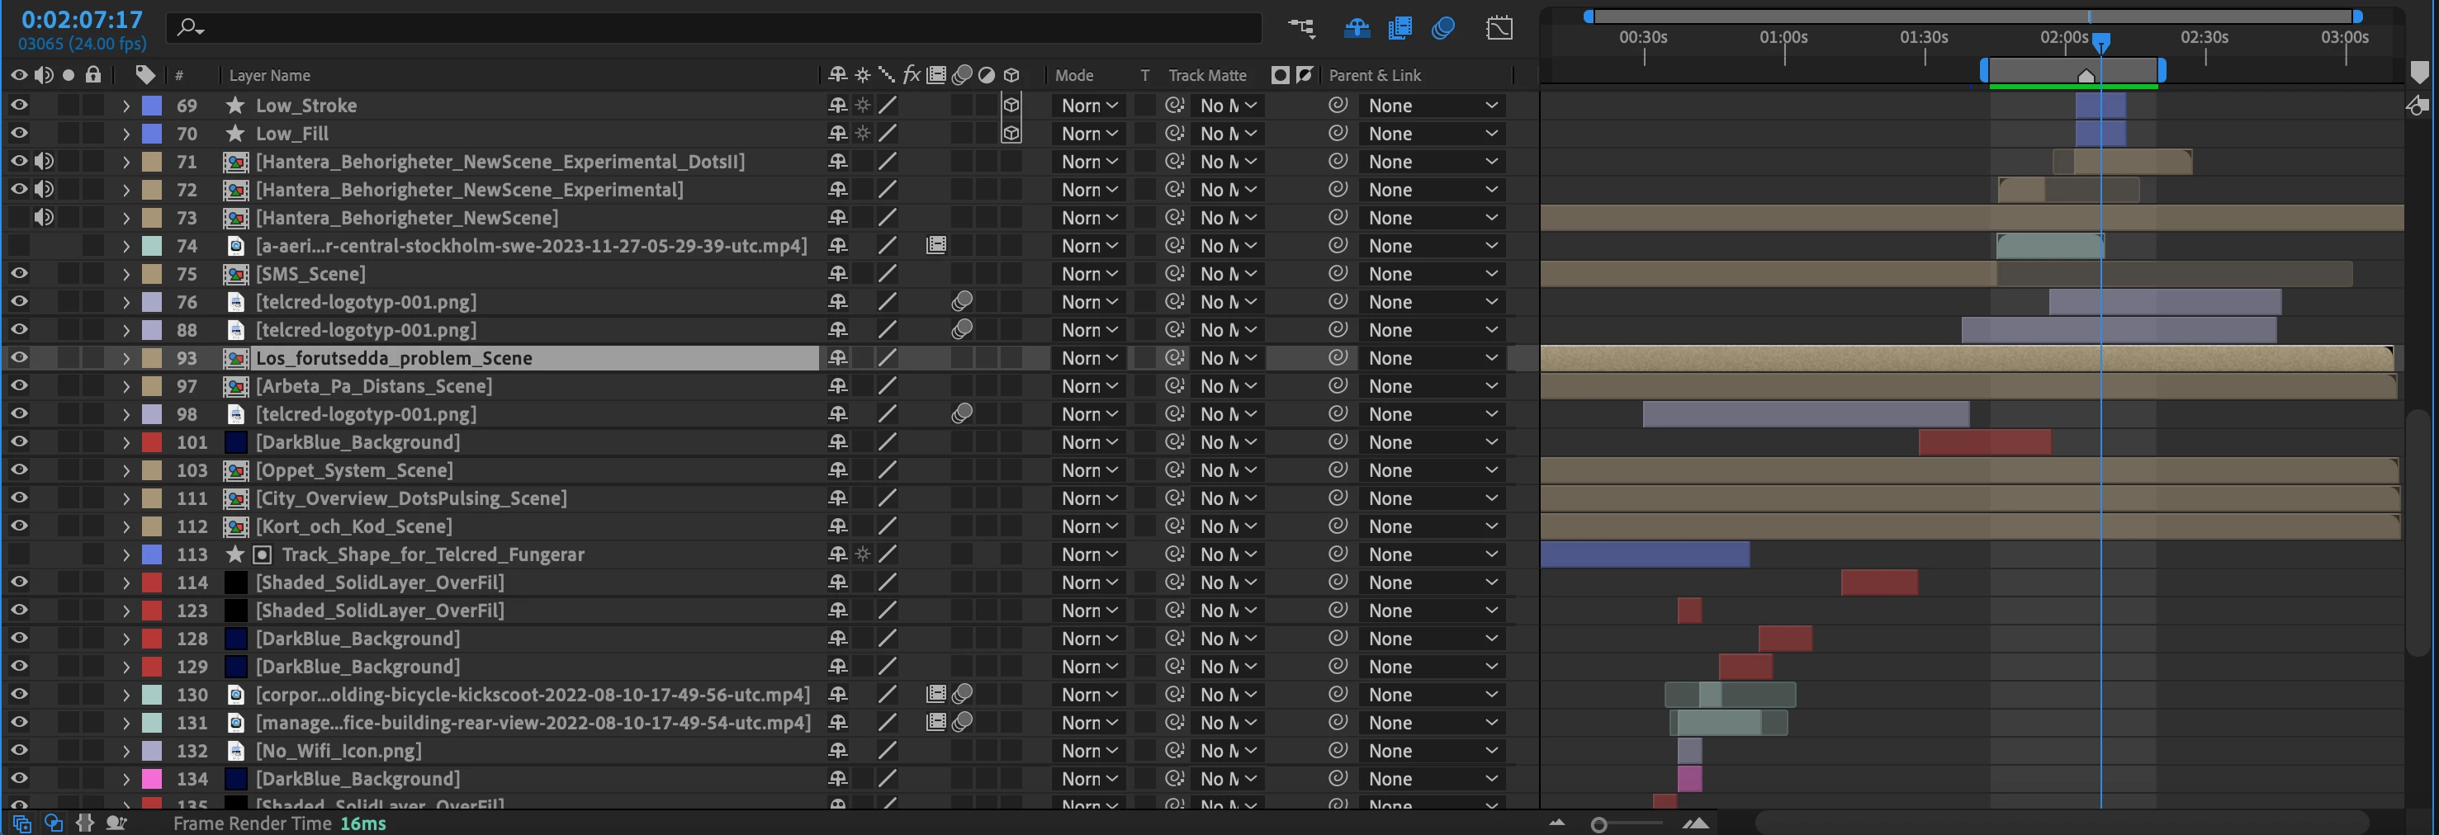The image size is (2439, 835).
Task: Click the Parent & Link column header
Action: click(1375, 75)
